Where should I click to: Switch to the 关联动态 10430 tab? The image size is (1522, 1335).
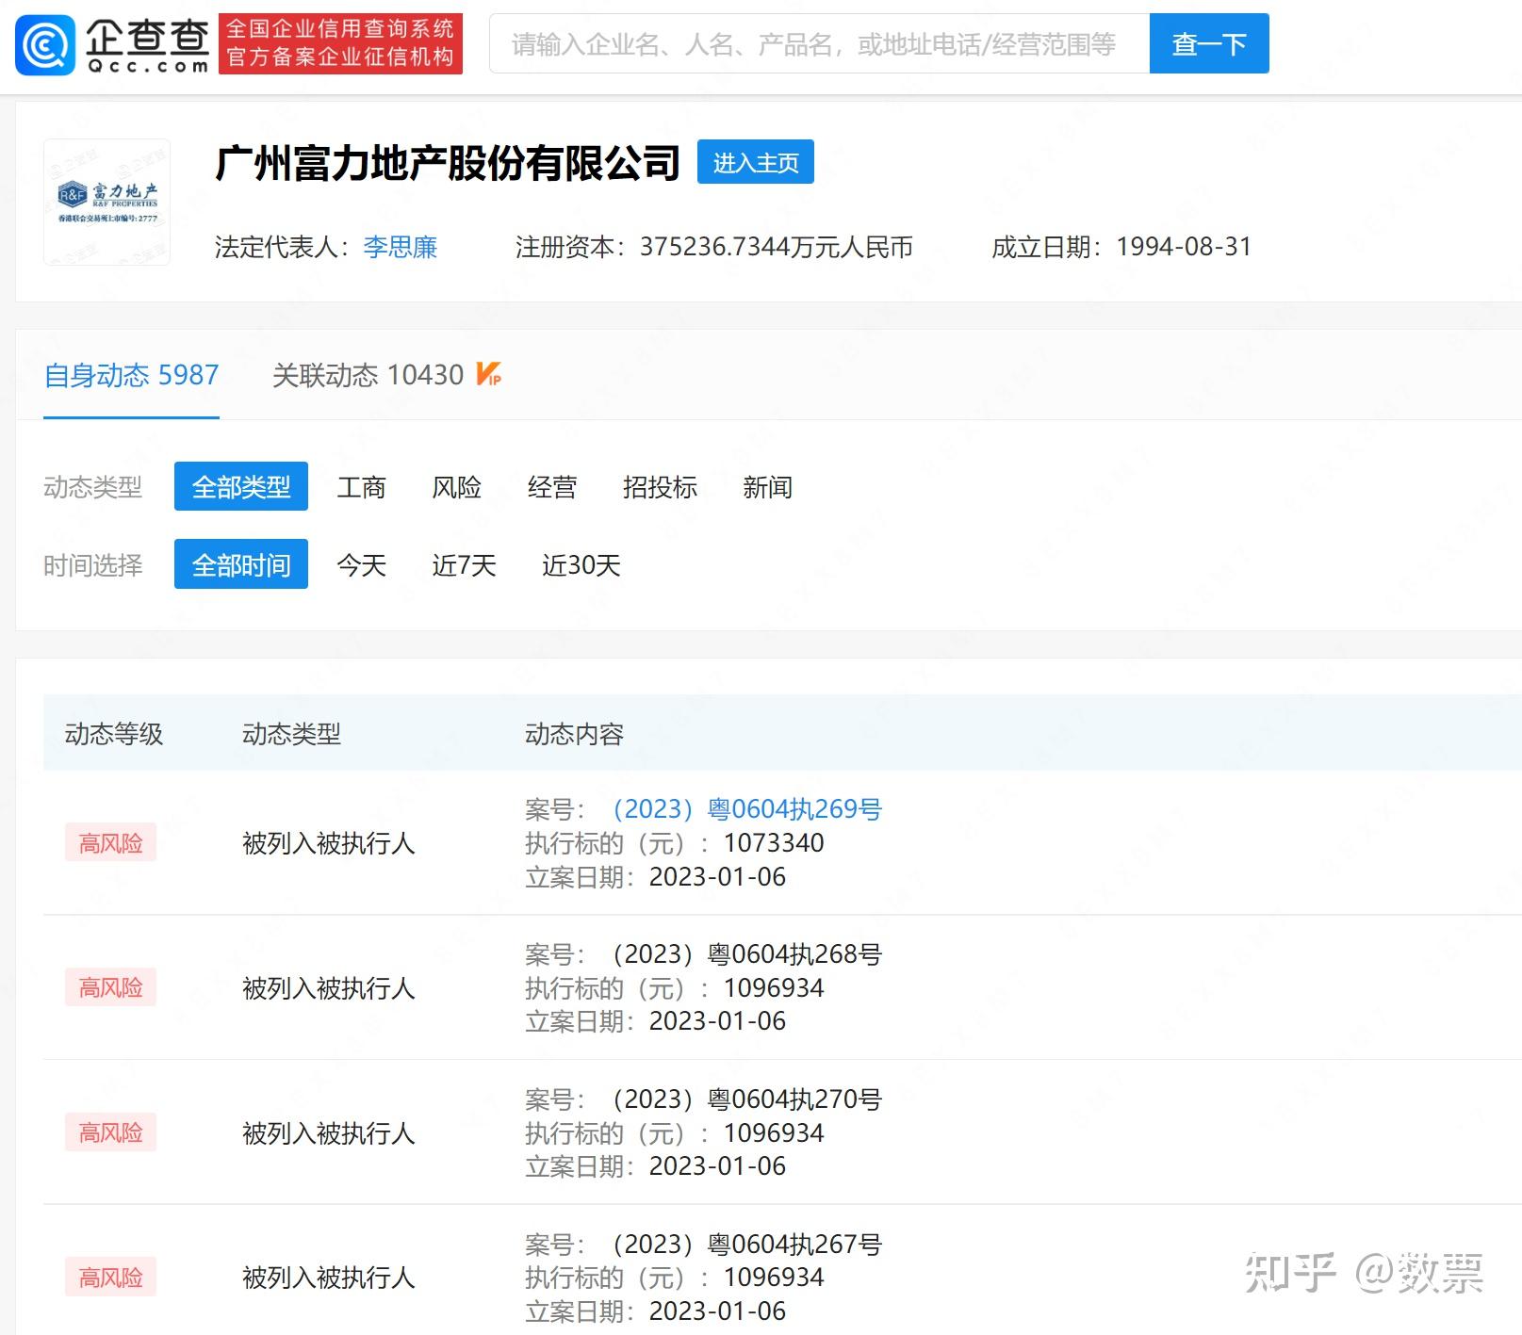click(x=368, y=376)
